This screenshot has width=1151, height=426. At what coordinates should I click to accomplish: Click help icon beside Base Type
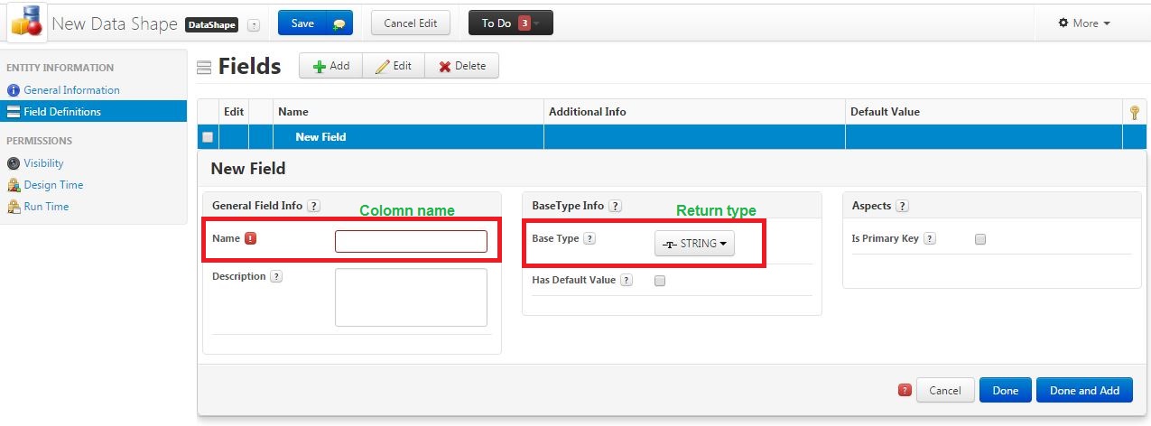[589, 238]
